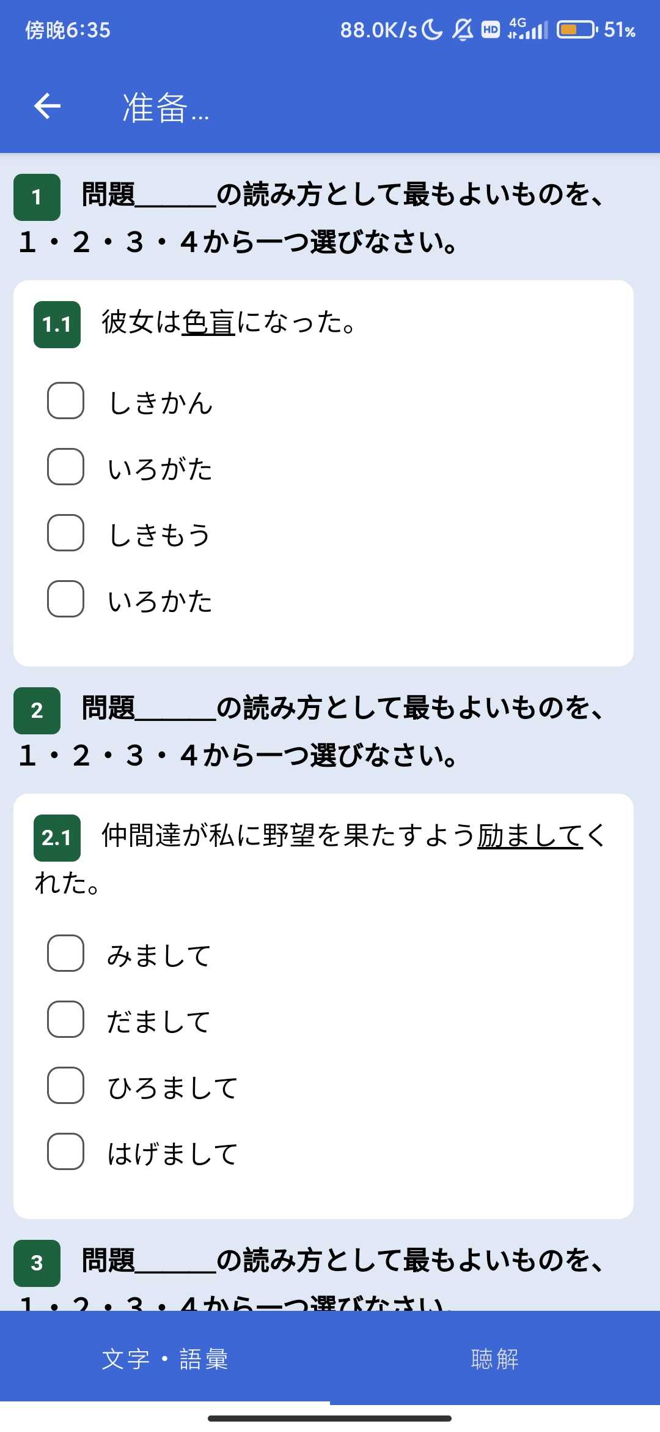This screenshot has height=1432, width=660.
Task: Tap the battery icon in status bar
Action: point(576,29)
